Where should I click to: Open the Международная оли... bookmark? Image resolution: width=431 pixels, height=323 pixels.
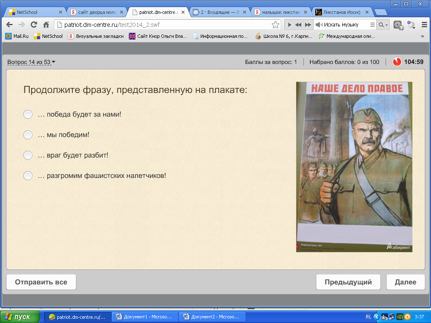tap(346, 36)
